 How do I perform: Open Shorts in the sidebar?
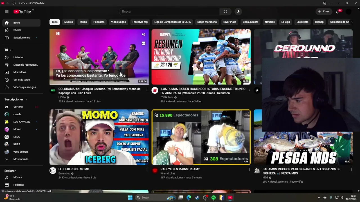[x=21, y=30]
